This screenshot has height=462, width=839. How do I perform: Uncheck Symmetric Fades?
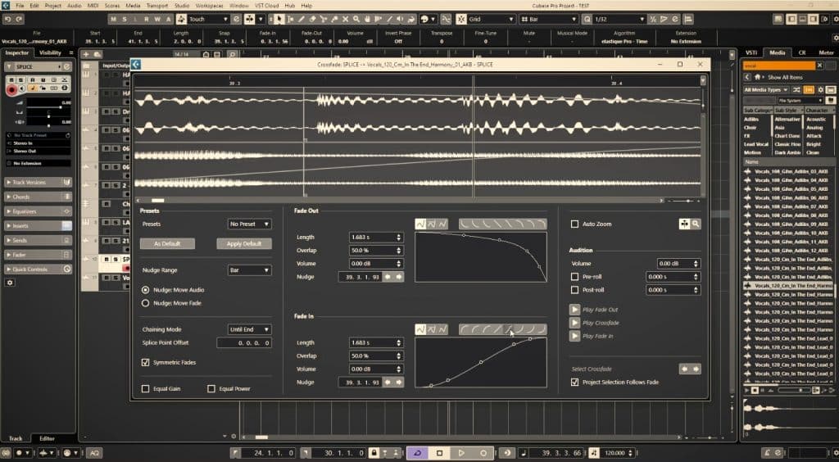(x=146, y=362)
